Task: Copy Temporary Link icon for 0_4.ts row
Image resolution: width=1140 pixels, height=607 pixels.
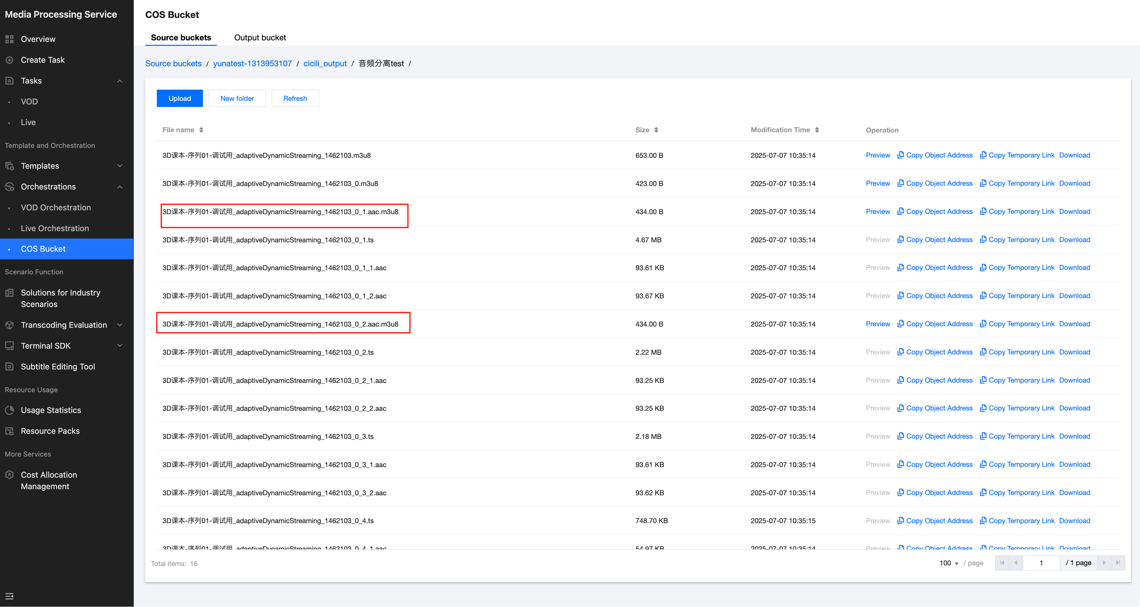Action: (983, 521)
